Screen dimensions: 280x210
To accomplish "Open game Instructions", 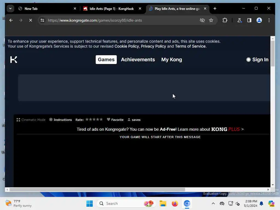I will tap(60, 120).
